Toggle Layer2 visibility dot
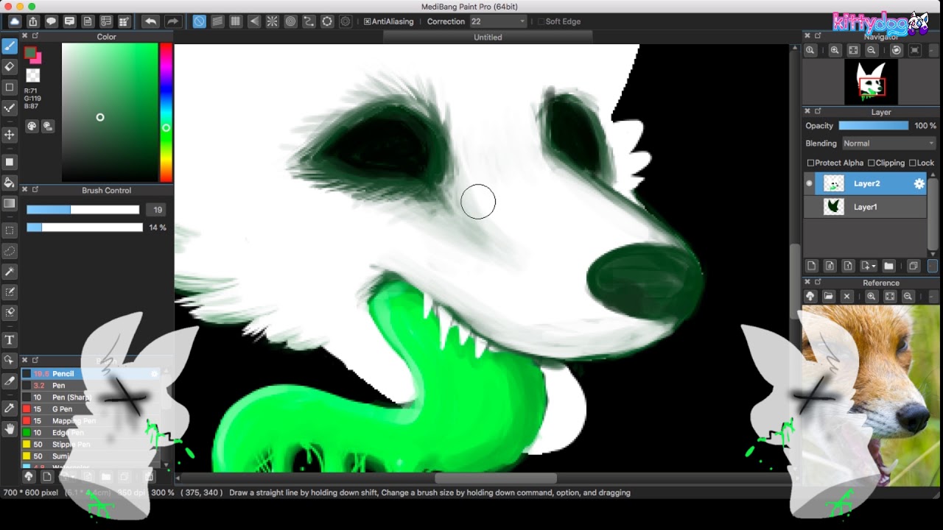The image size is (943, 530). (810, 183)
